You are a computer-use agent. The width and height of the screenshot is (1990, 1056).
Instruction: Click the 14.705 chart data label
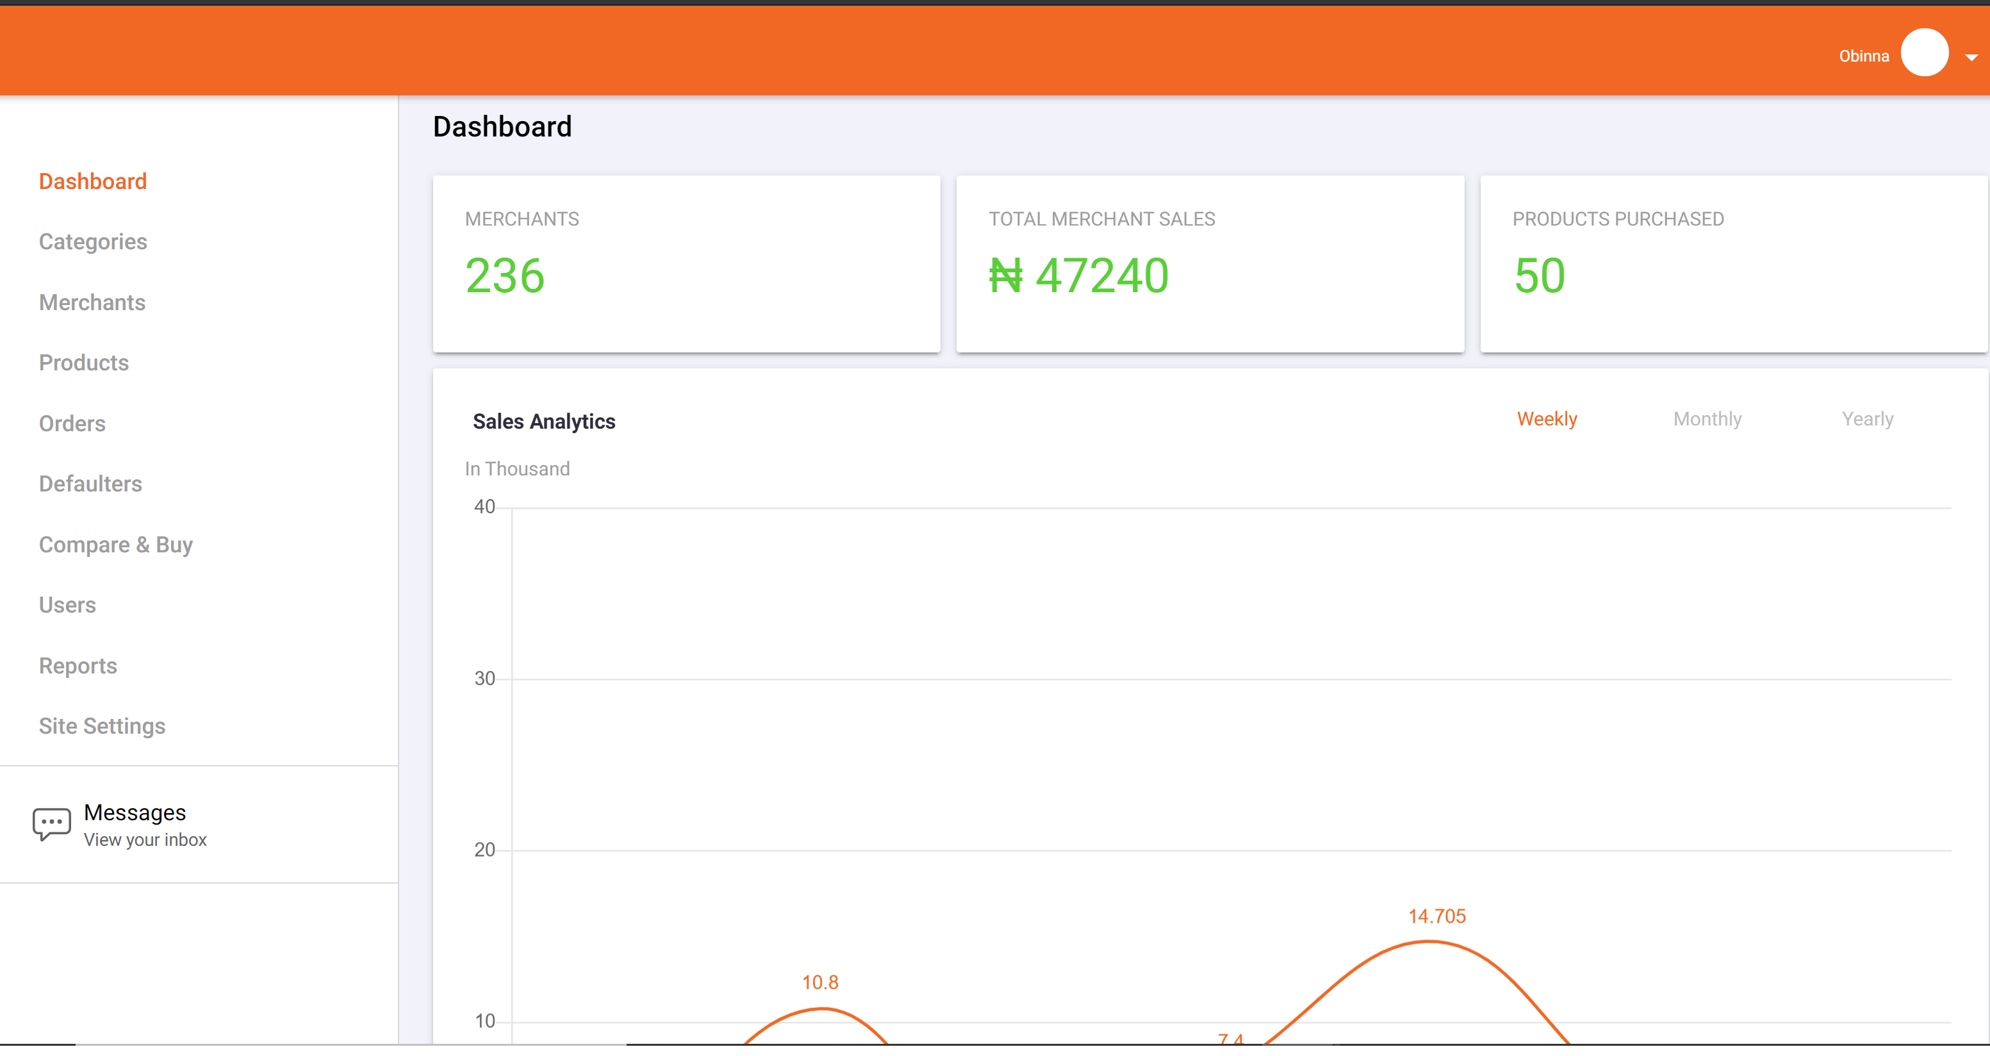tap(1437, 916)
